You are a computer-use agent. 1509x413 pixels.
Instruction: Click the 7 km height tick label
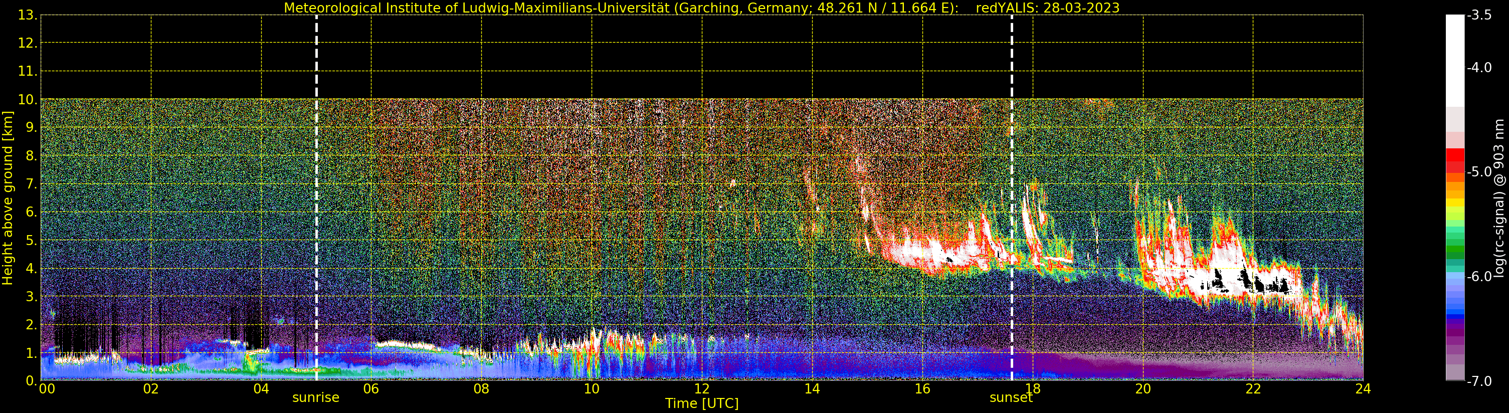31,184
